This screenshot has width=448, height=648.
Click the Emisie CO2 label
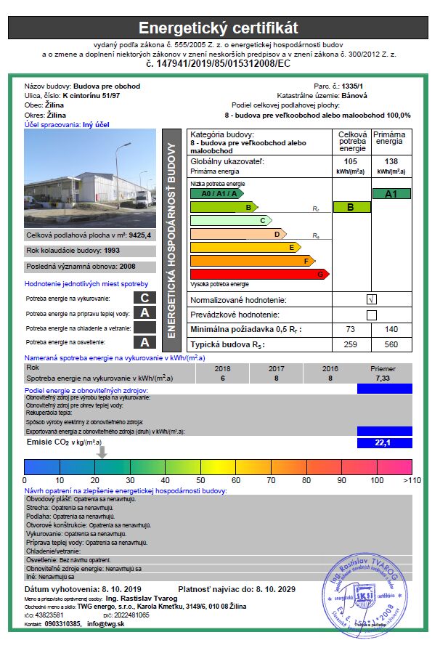(x=64, y=442)
